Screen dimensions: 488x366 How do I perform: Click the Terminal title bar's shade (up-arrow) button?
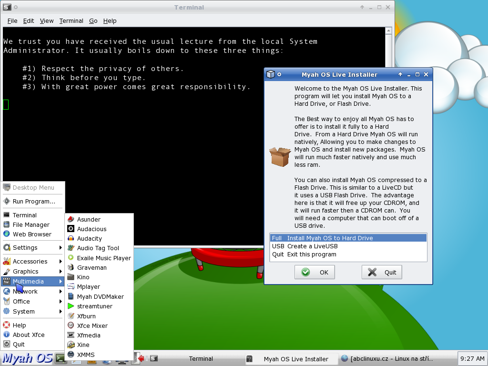(x=362, y=7)
